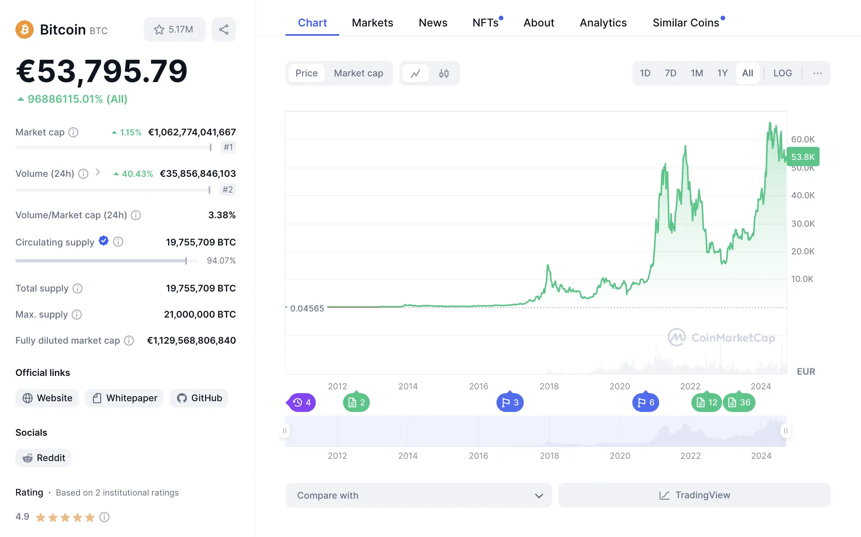
Task: Select the Market cap chart toggle
Action: pos(358,73)
